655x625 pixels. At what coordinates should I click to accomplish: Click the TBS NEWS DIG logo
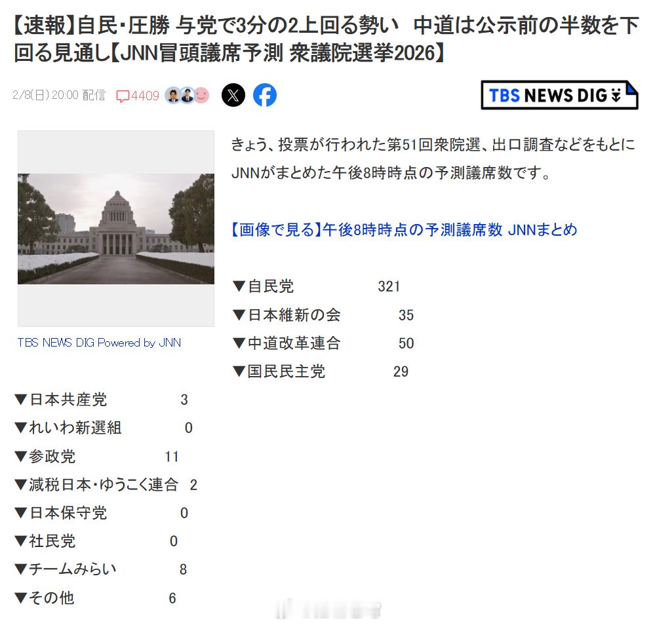559,94
